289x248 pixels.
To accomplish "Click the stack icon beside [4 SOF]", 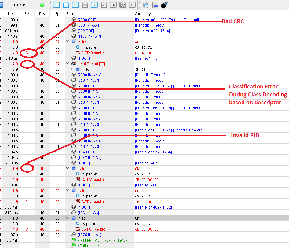I will coord(74,207).
